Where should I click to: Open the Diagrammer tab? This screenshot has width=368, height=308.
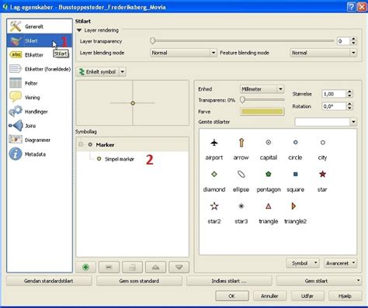click(40, 140)
